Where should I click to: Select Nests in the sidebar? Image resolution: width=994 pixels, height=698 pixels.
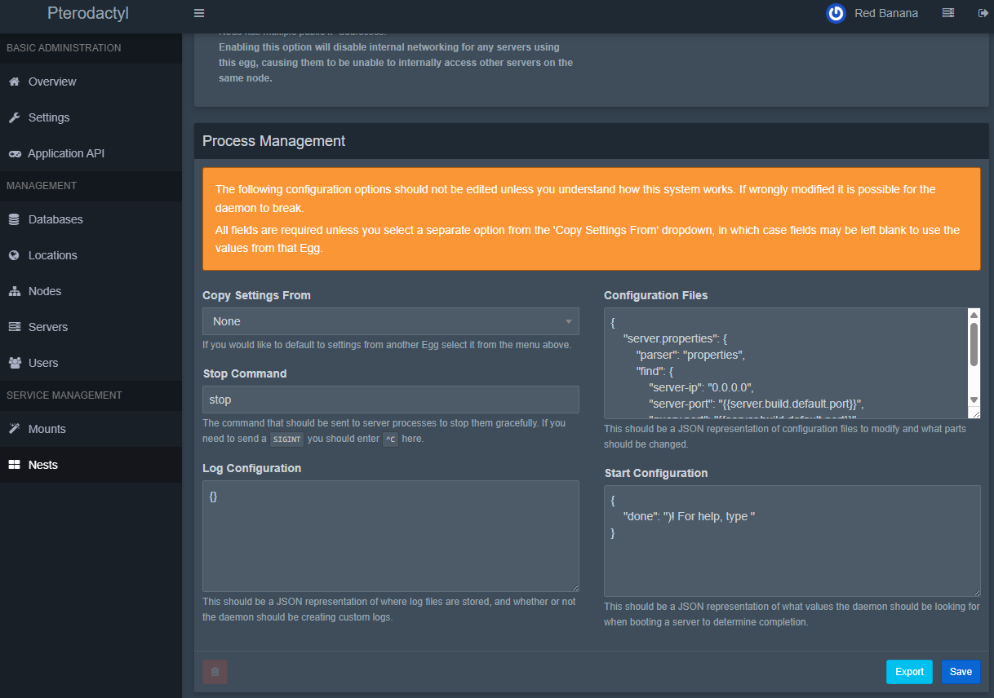[x=91, y=465]
